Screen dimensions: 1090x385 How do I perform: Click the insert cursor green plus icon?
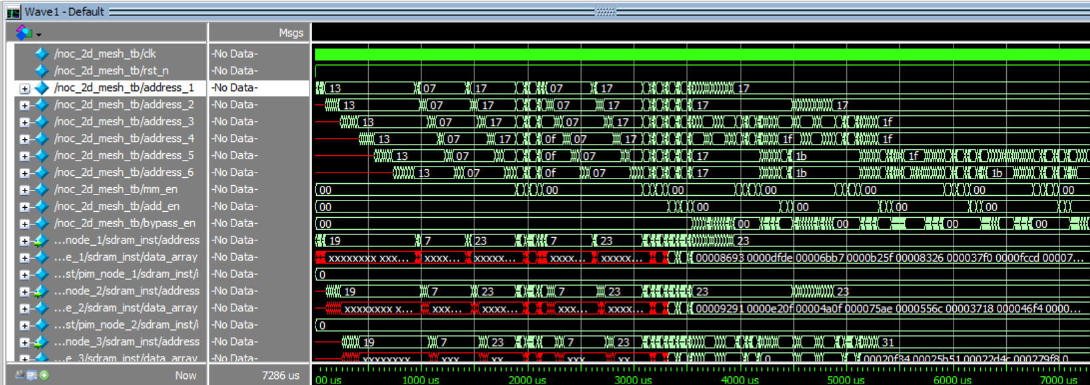point(44,375)
